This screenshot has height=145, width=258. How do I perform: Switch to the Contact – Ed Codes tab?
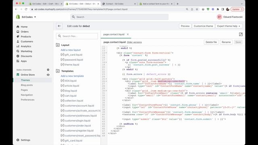pyautogui.click(x=119, y=4)
